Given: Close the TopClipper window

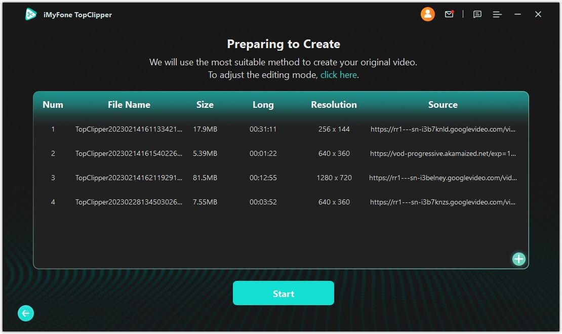Looking at the screenshot, I should pos(538,15).
